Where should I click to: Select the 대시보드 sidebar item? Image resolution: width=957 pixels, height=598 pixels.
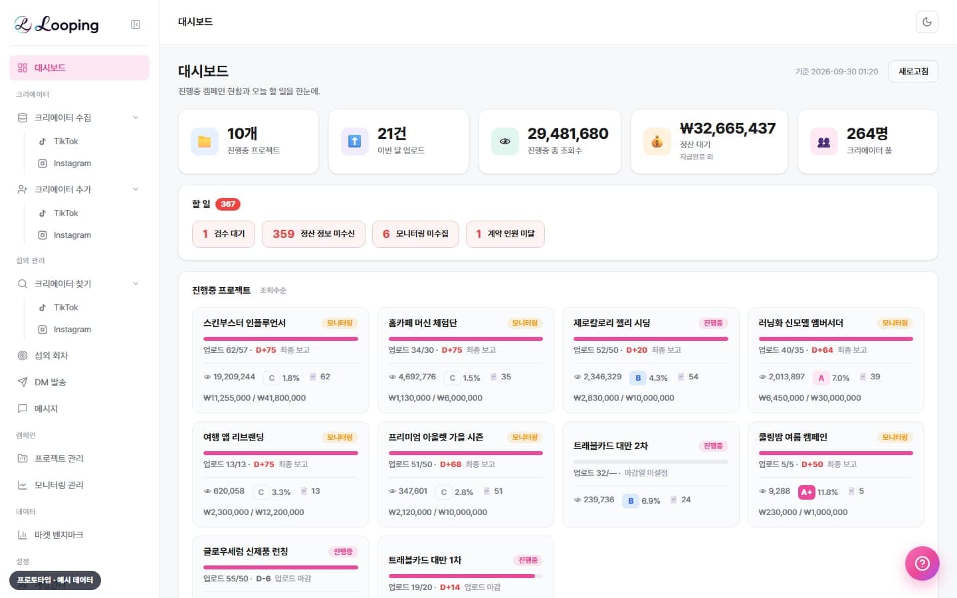pyautogui.click(x=79, y=68)
